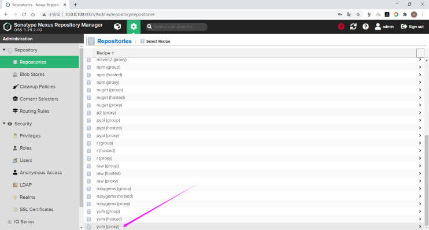Viewport: 429px width, 230px height.
Task: Open Cleanup Policies in the sidebar
Action: (38, 87)
